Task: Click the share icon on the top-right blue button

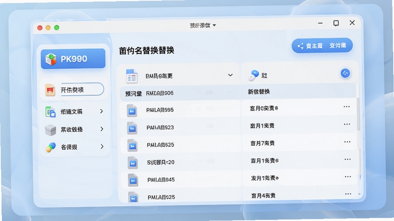Action: [300, 46]
